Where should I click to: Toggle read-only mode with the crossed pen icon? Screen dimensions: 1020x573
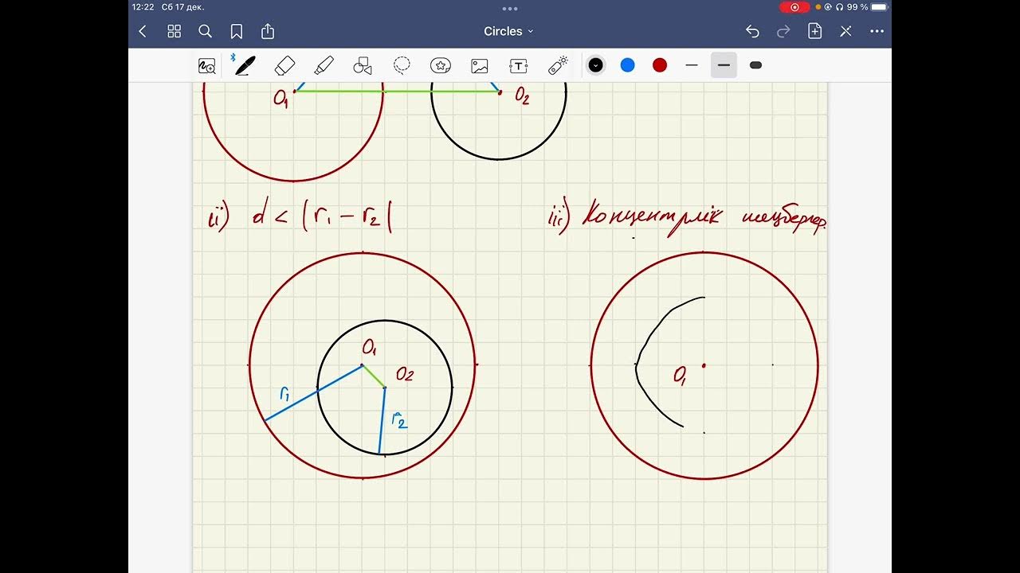pos(845,31)
